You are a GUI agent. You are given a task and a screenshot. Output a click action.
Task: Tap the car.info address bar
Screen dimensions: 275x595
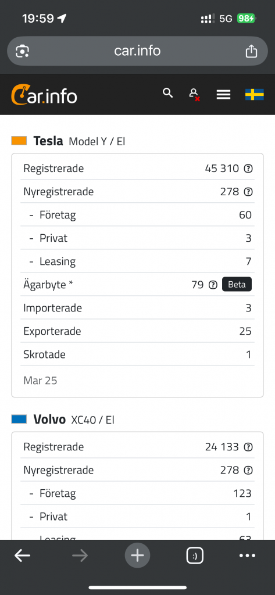pyautogui.click(x=137, y=51)
